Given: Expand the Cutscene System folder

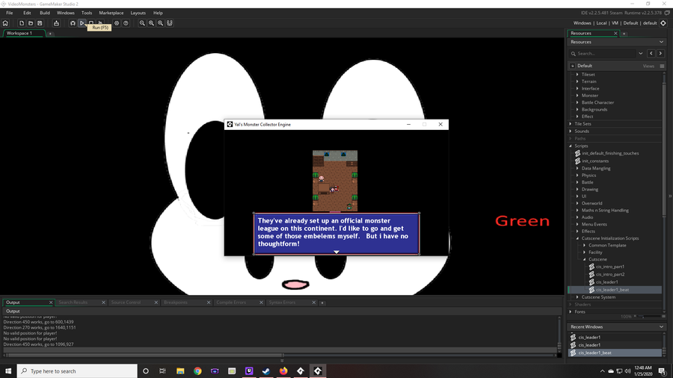Looking at the screenshot, I should click(577, 297).
